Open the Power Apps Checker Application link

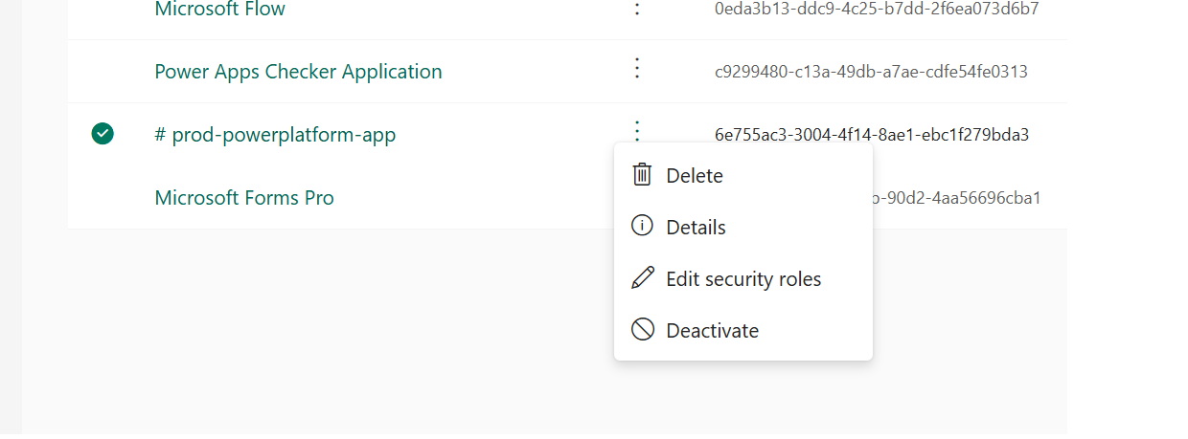point(298,72)
